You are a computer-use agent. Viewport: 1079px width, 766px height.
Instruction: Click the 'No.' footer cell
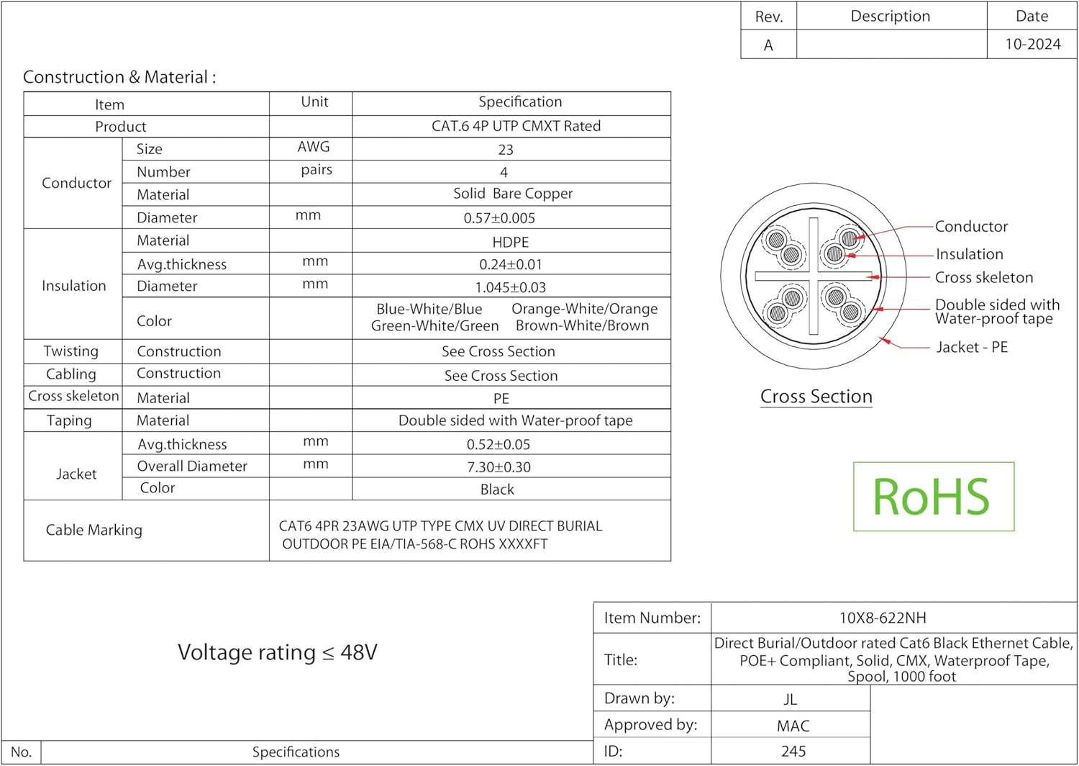tap(22, 752)
